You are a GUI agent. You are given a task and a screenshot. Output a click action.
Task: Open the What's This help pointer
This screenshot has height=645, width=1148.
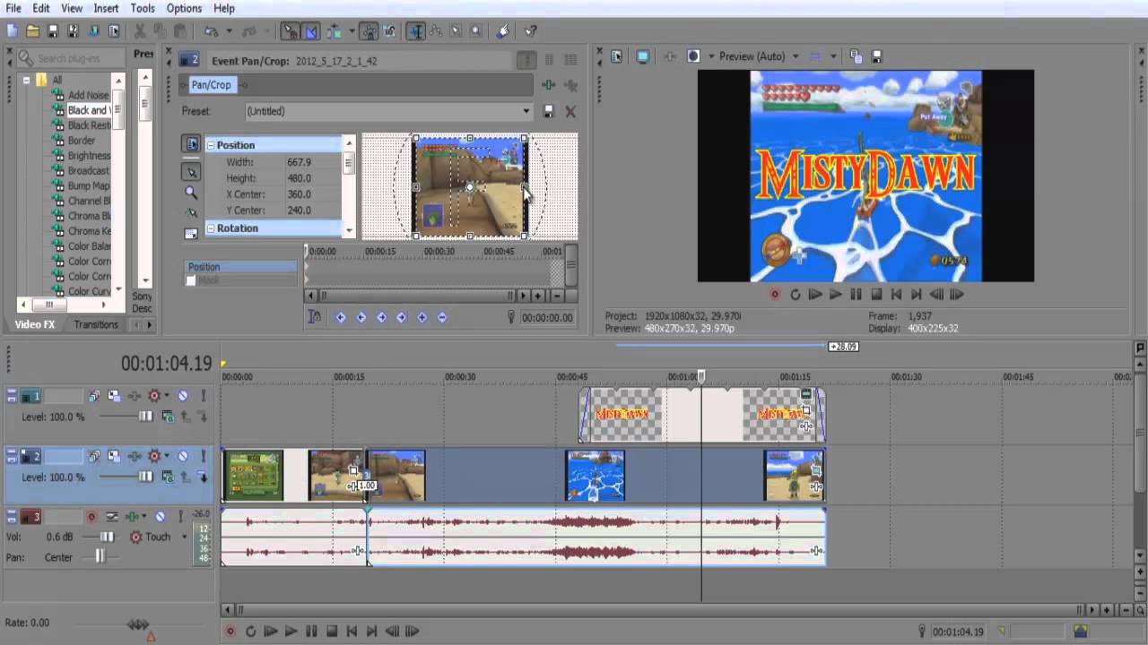pos(531,30)
